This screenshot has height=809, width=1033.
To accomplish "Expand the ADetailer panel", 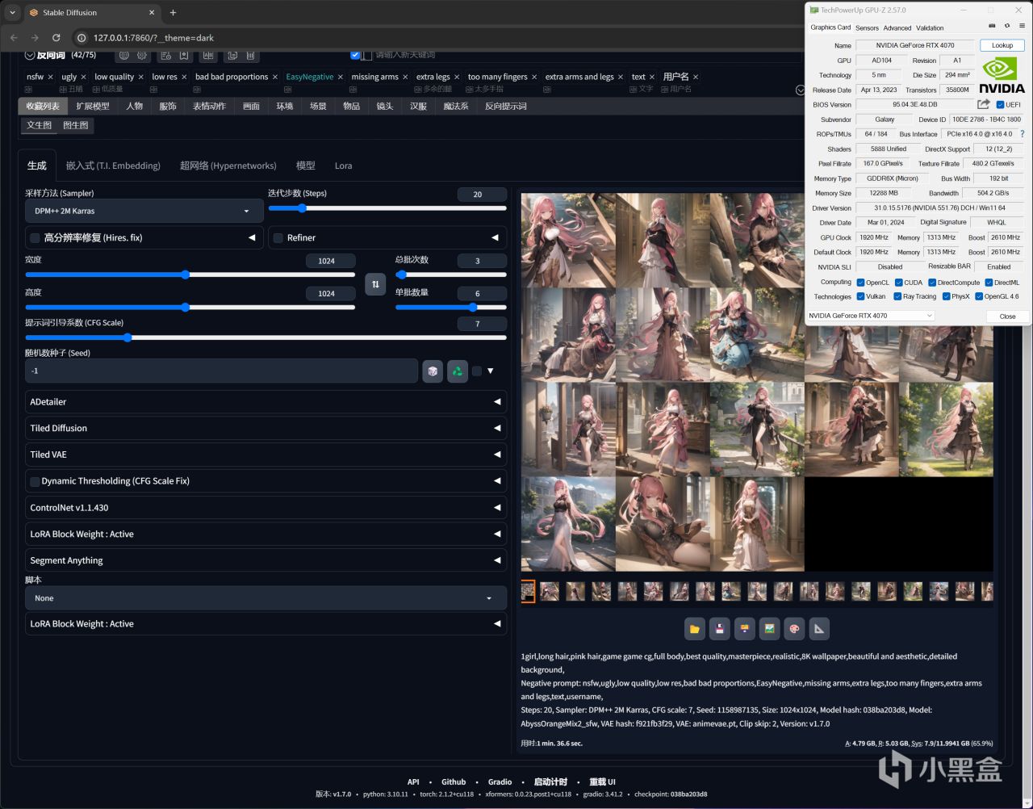I will [266, 402].
